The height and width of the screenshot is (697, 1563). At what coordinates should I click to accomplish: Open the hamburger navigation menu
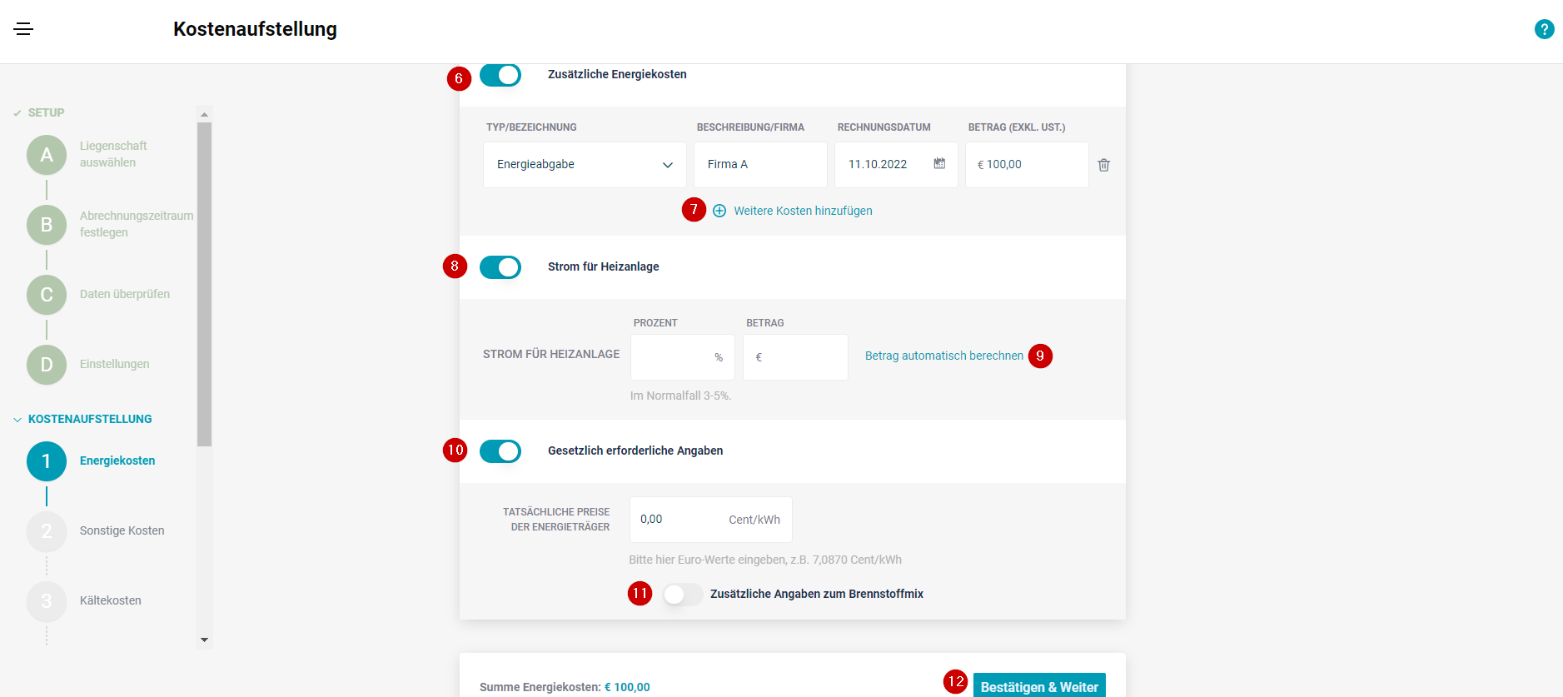(23, 29)
